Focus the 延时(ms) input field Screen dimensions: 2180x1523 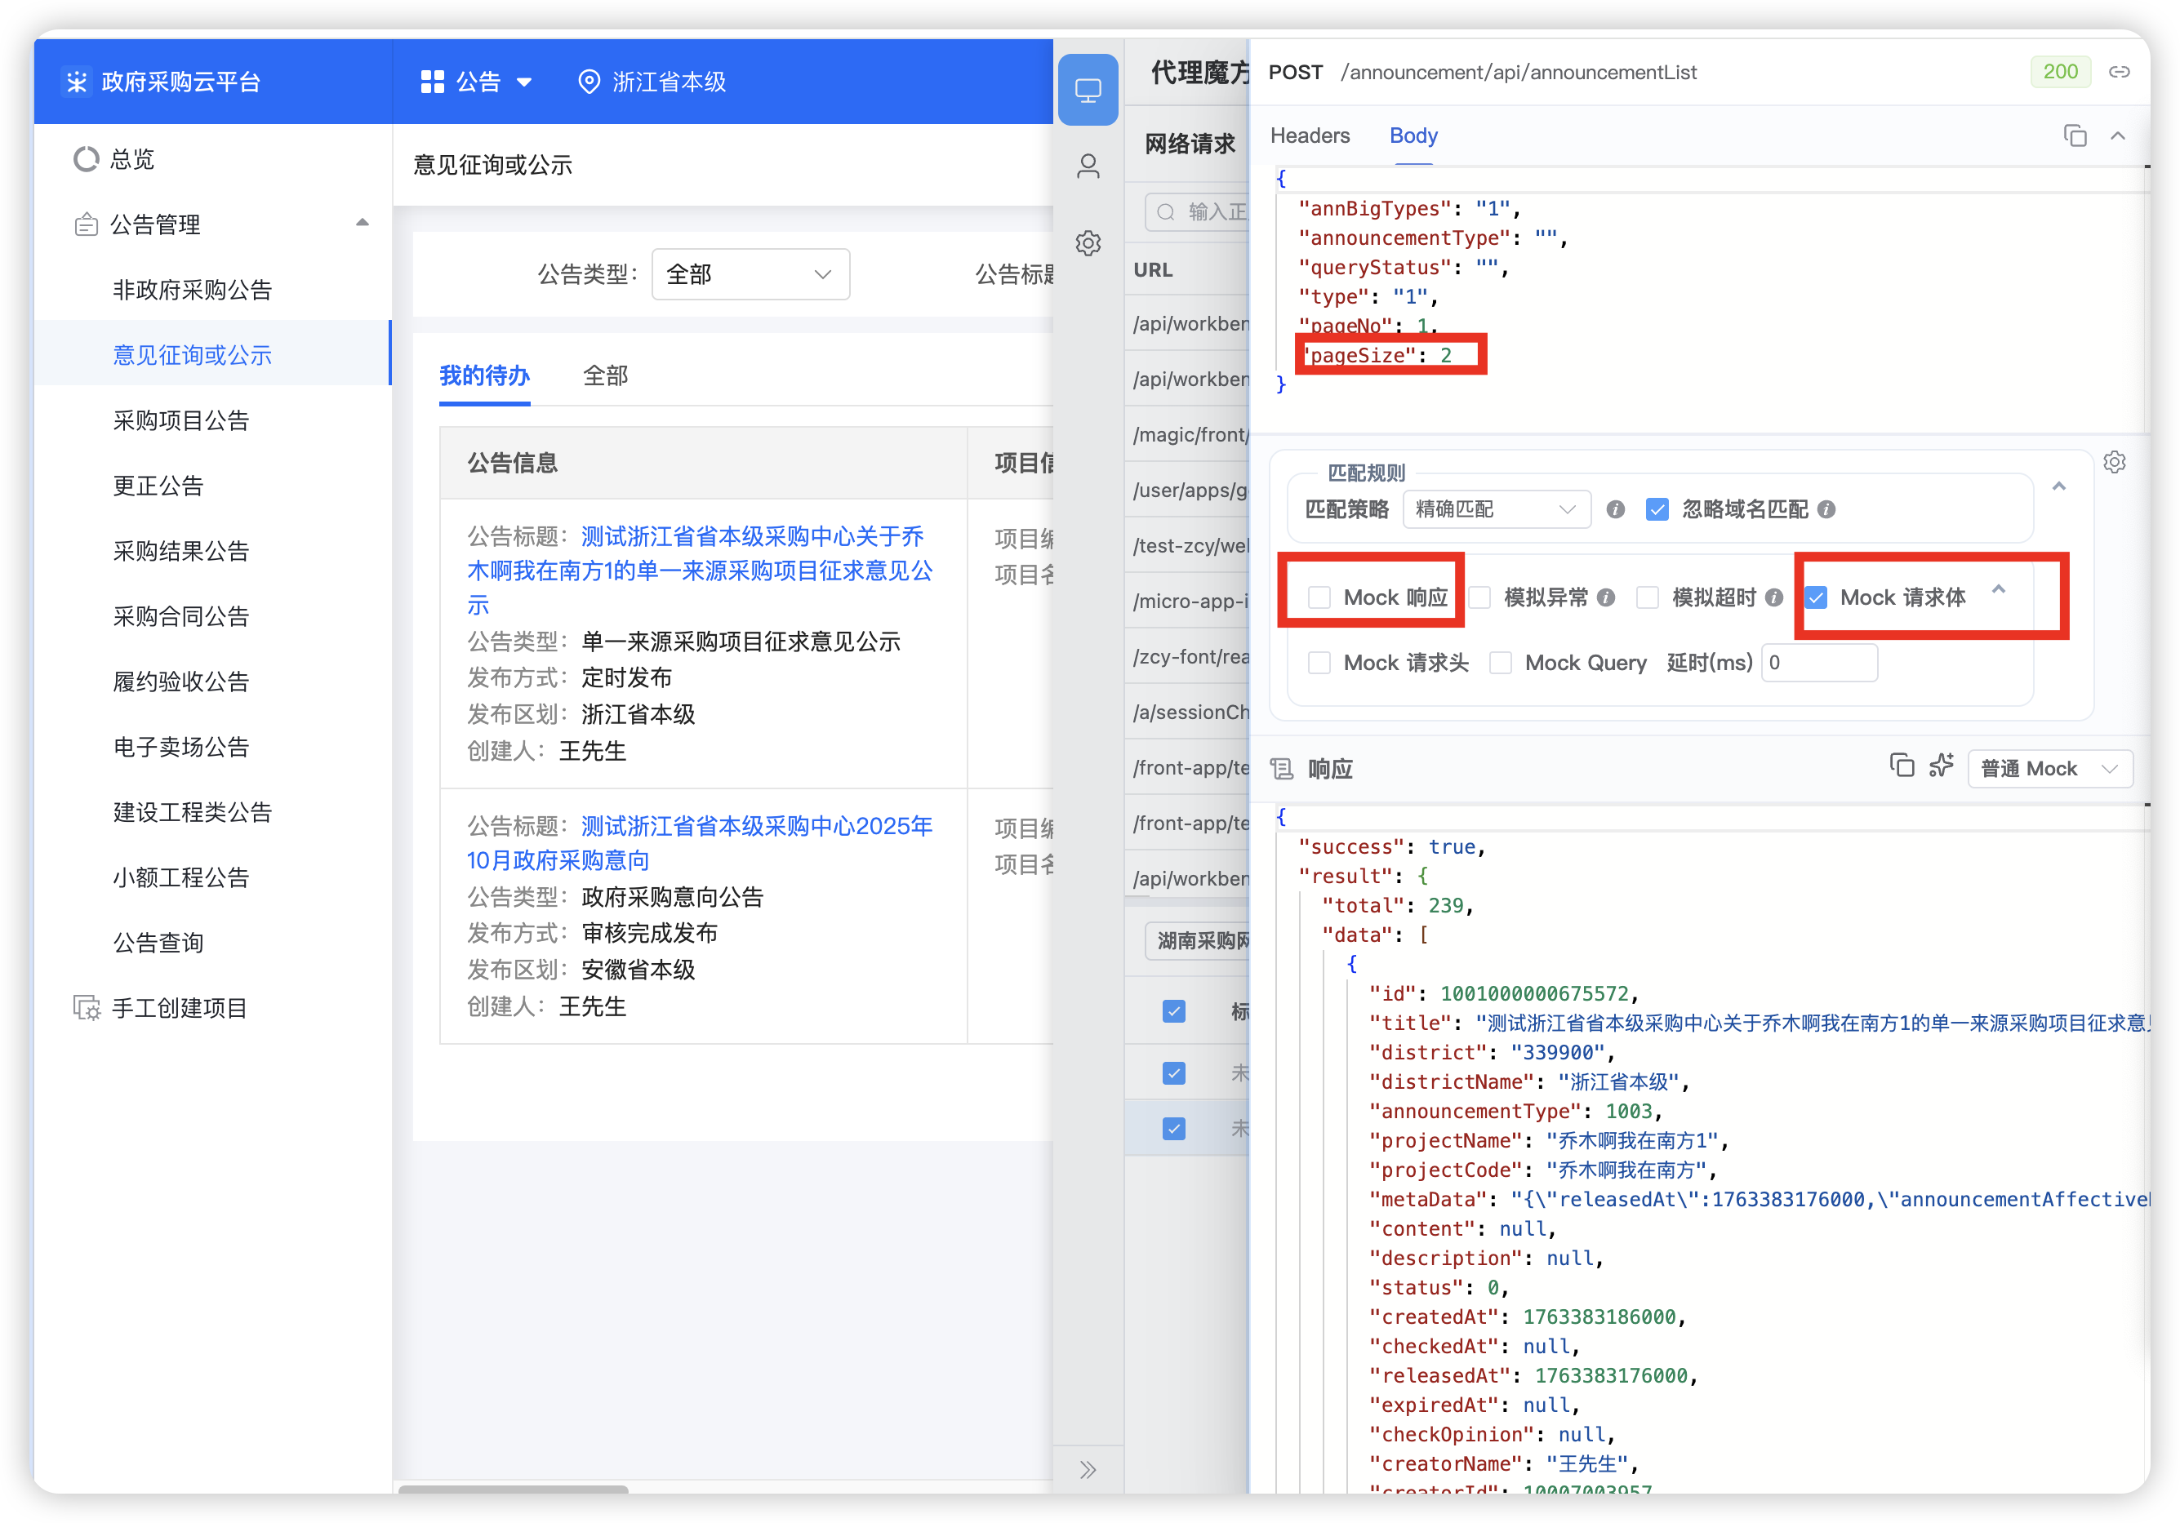tap(1818, 664)
